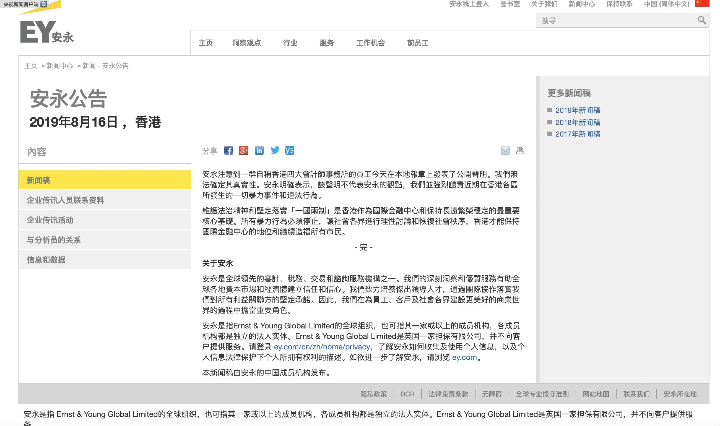This screenshot has height=426, width=720.
Task: Share article on LinkedIn icon
Action: (x=259, y=150)
